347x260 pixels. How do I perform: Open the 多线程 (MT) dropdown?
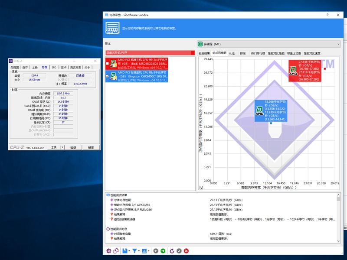tap(268, 44)
